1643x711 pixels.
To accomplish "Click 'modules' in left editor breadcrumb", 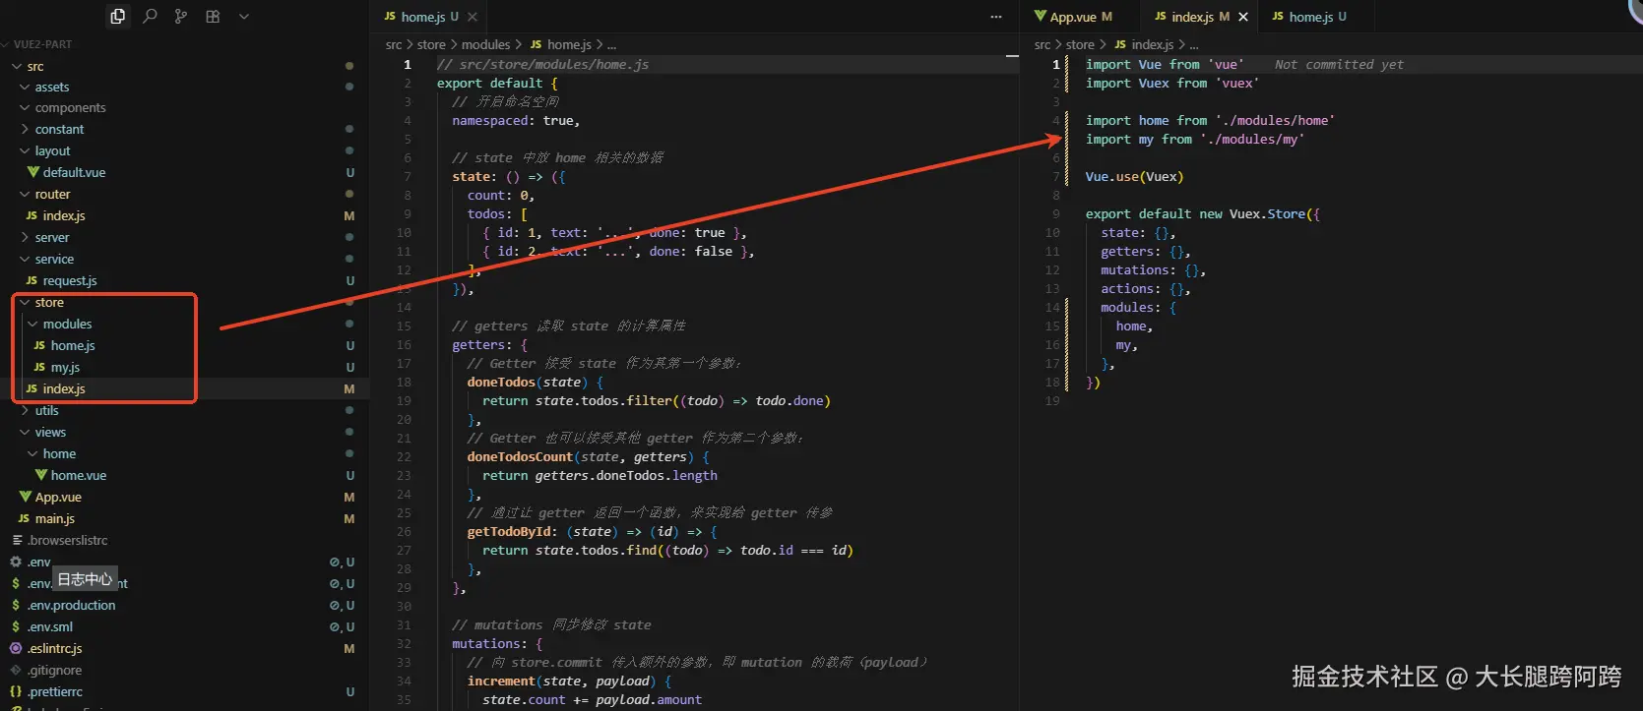I will pyautogui.click(x=486, y=44).
